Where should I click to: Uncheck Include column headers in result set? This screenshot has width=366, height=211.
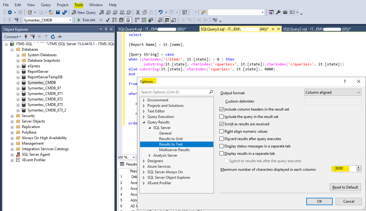(x=222, y=109)
